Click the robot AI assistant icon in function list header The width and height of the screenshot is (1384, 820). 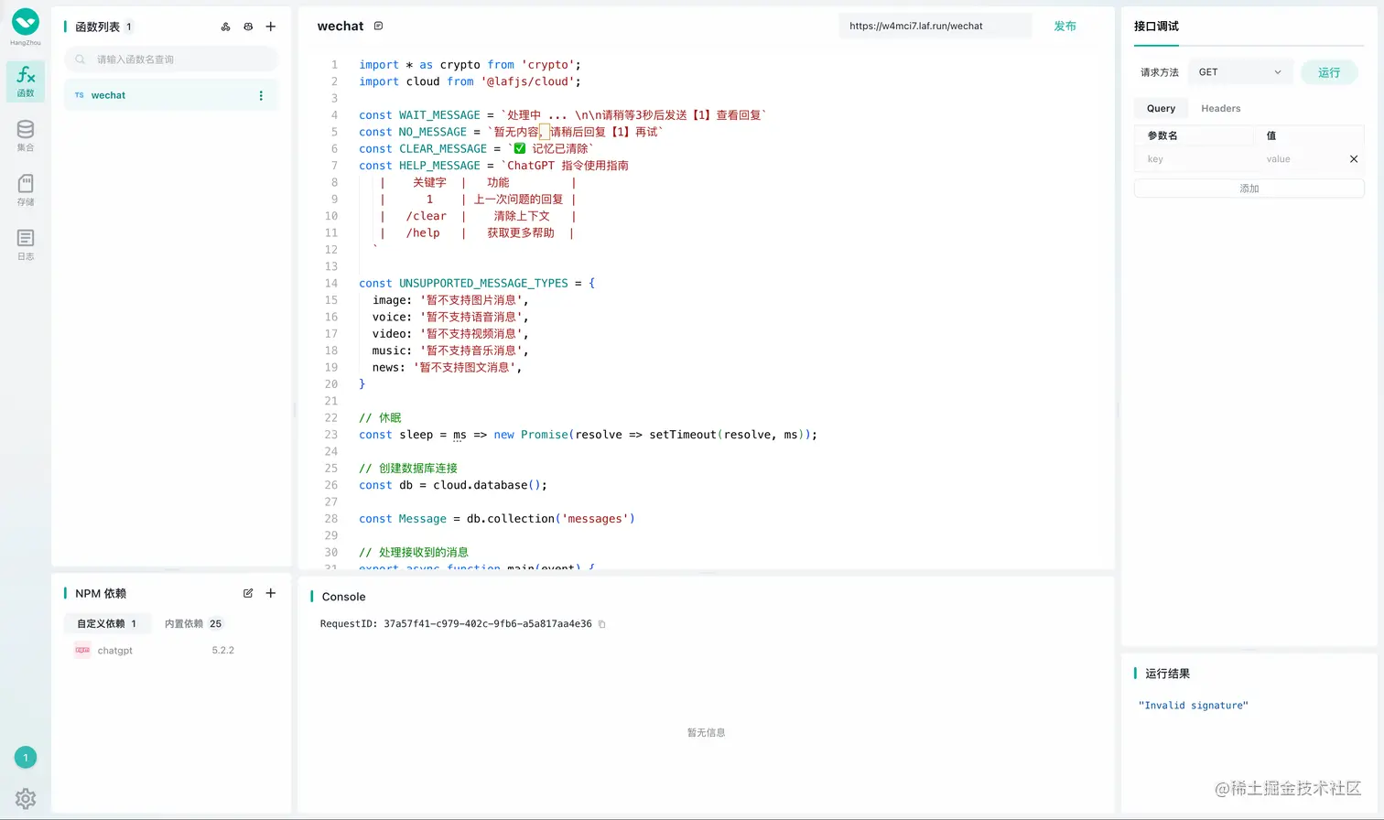pos(248,27)
